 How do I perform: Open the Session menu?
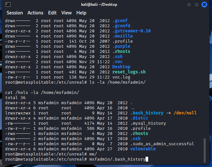click(15, 13)
